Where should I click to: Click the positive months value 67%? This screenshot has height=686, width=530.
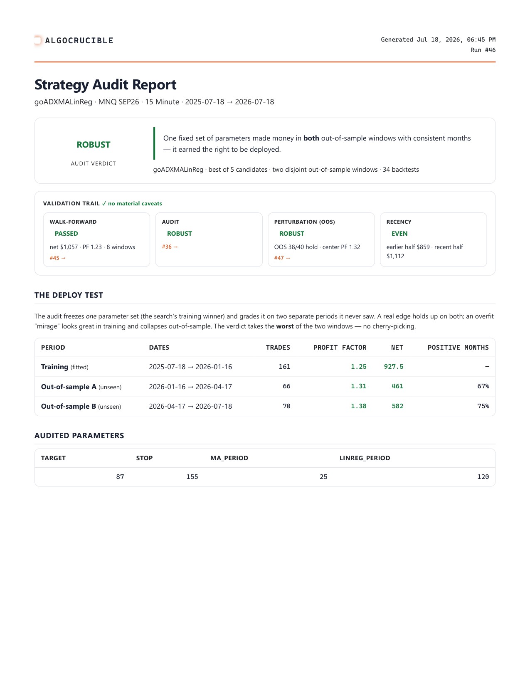pos(483,386)
